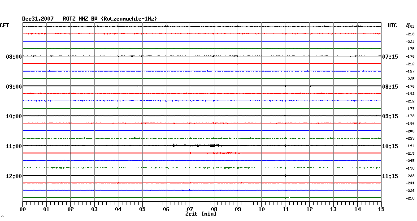Click the 12 minute tick label
The image size is (417, 221).
tap(309, 209)
